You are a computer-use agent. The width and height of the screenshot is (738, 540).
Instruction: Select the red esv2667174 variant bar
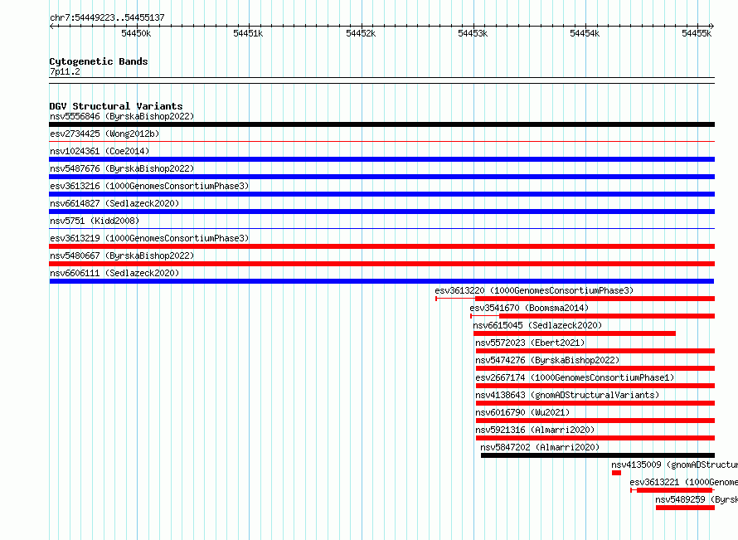pos(595,386)
